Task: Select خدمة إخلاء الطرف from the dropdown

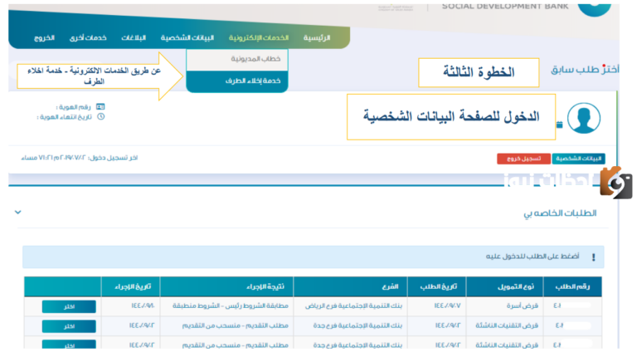Action: [237, 81]
